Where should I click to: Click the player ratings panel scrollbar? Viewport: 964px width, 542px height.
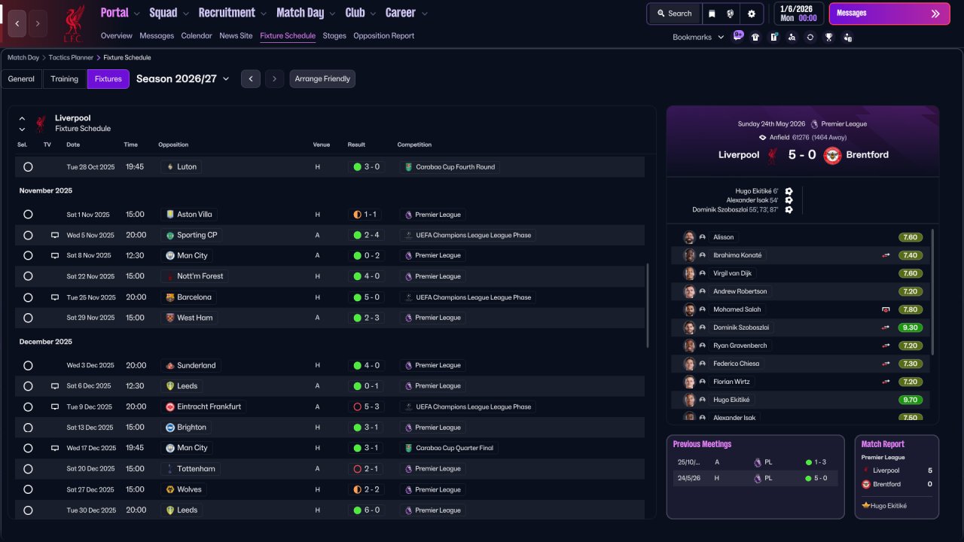pos(933,292)
